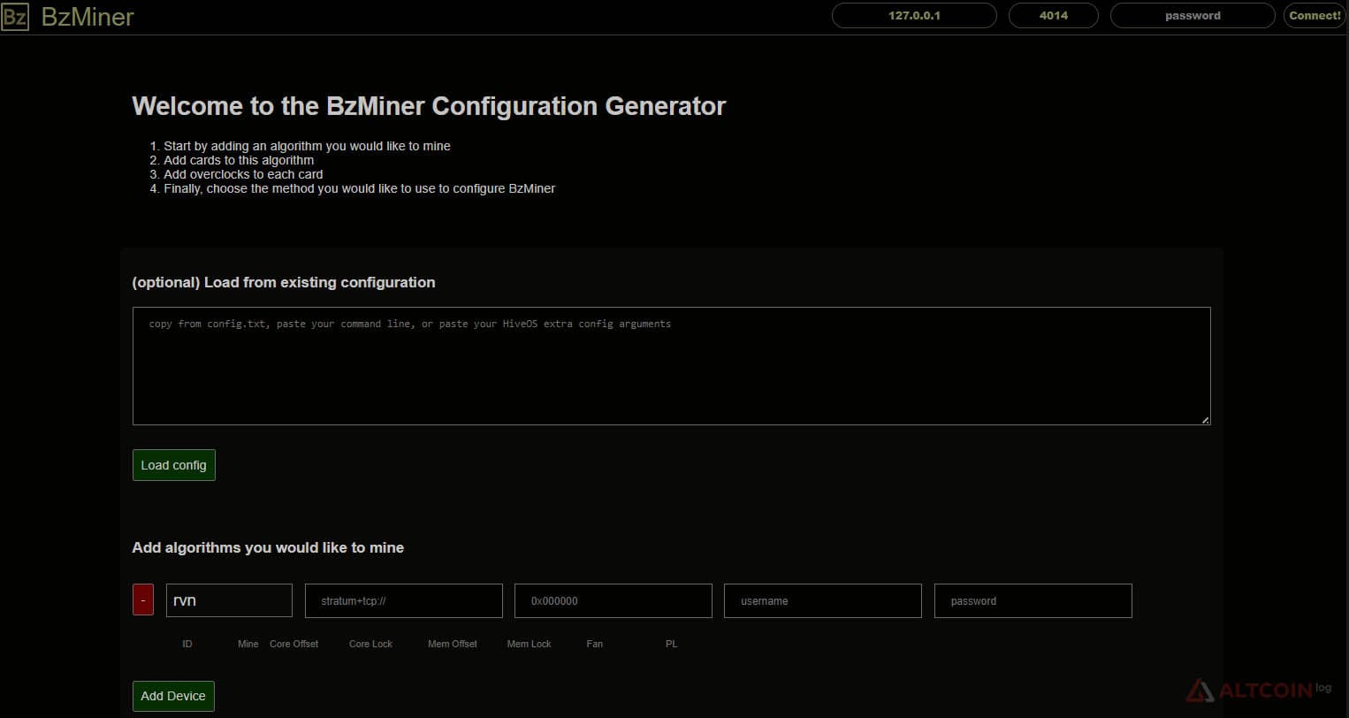Remove the rvn algorithm with minus button
This screenshot has height=718, width=1349.
pos(143,600)
